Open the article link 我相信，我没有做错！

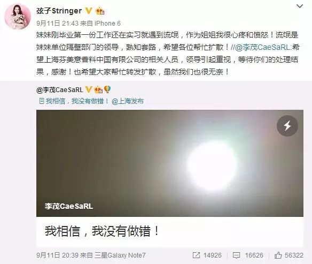pyautogui.click(x=74, y=101)
